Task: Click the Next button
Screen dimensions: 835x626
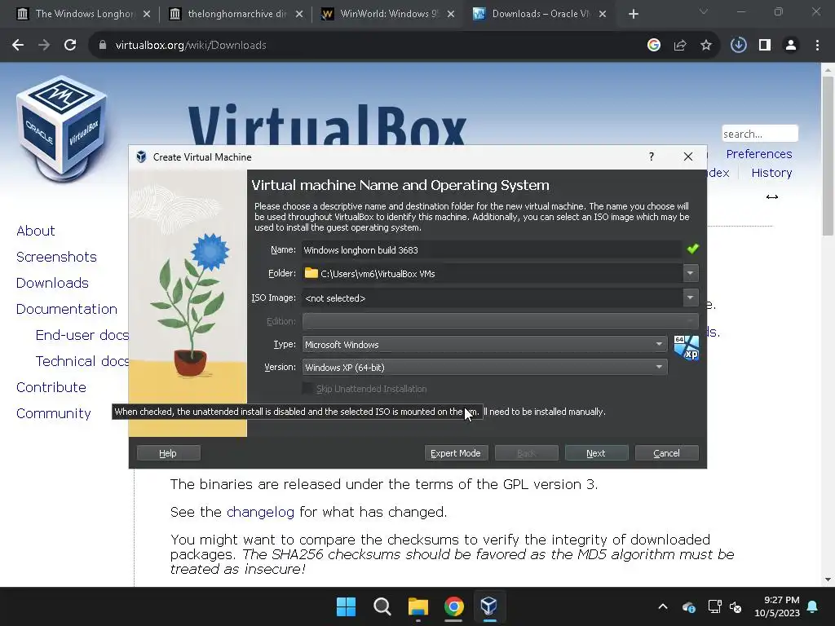Action: coord(596,453)
